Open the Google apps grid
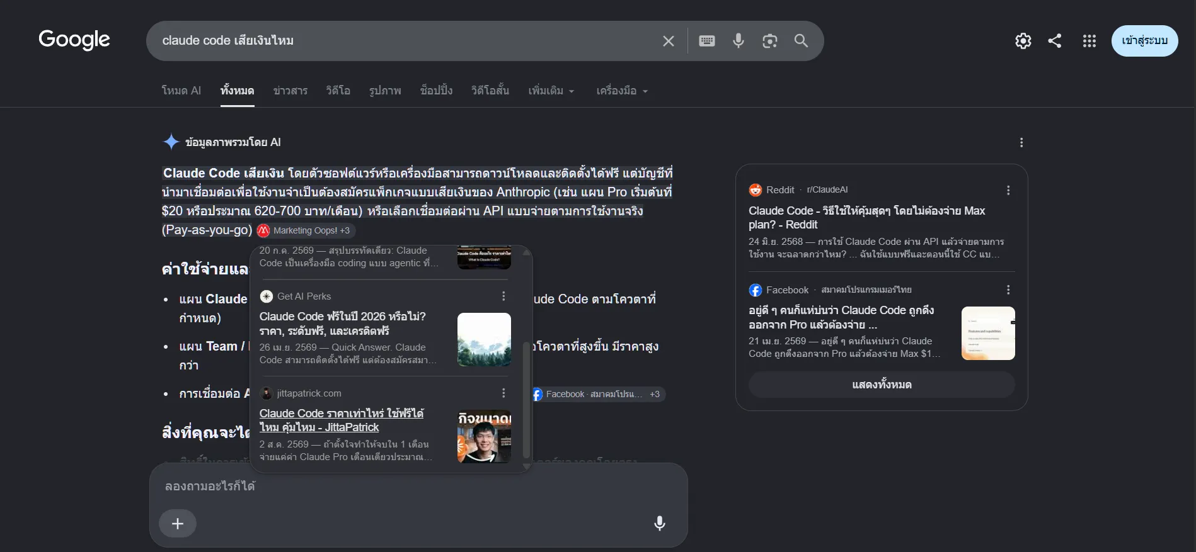 coord(1090,41)
